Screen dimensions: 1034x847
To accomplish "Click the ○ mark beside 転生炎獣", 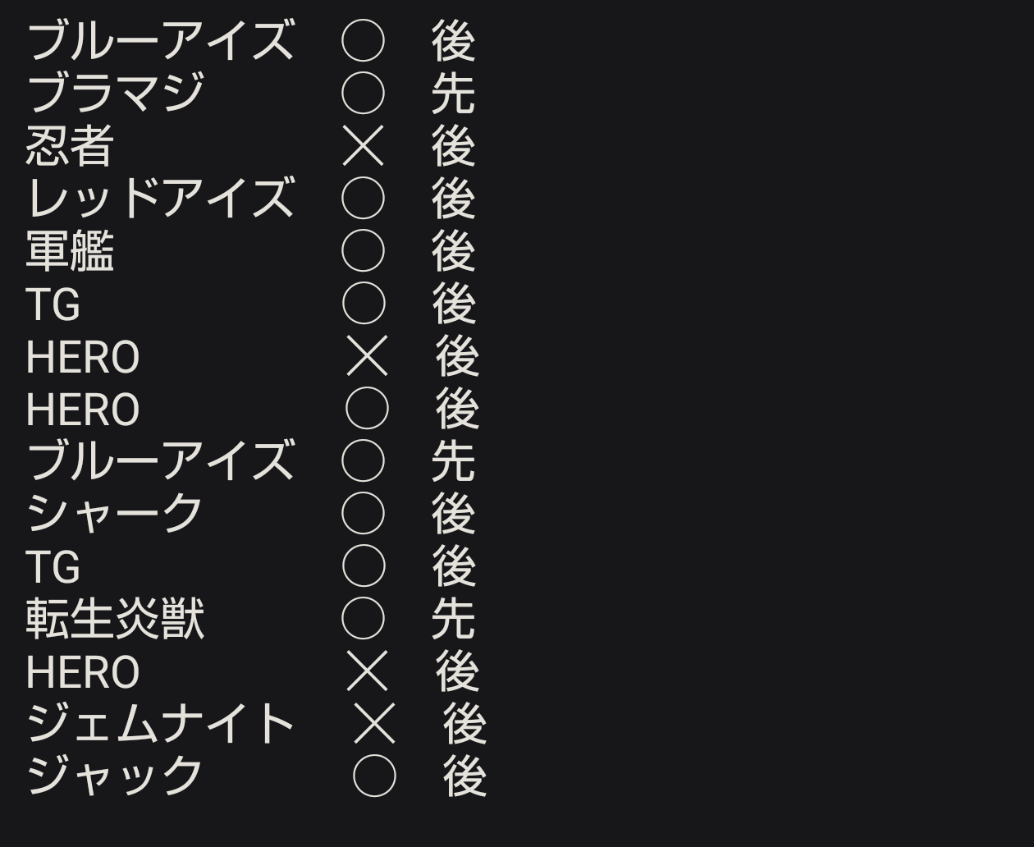I will (x=363, y=619).
